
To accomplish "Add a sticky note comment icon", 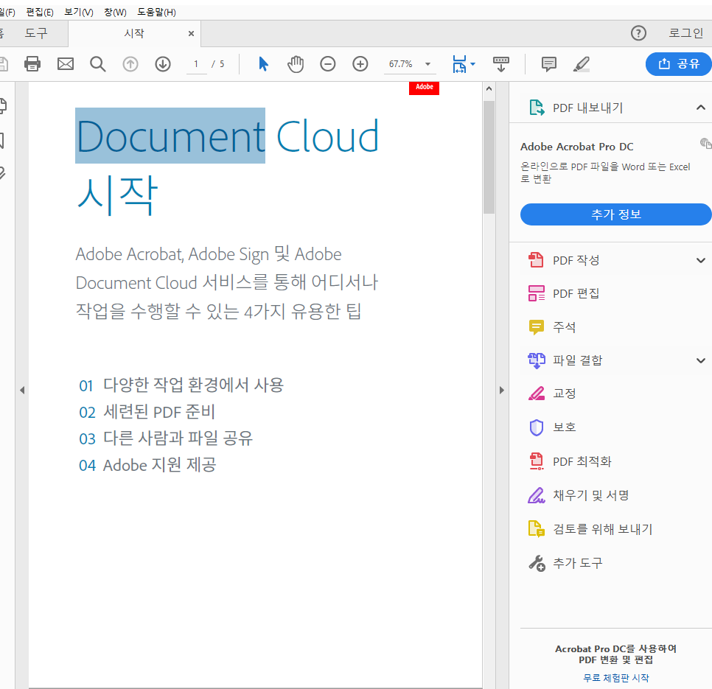I will coord(549,64).
